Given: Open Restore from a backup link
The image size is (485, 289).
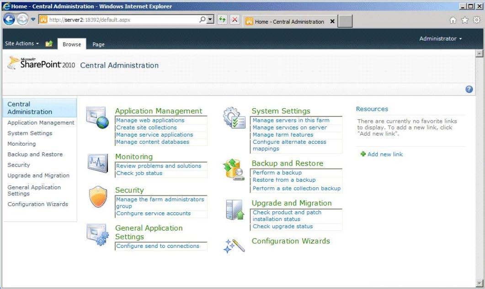Looking at the screenshot, I should pos(284,180).
